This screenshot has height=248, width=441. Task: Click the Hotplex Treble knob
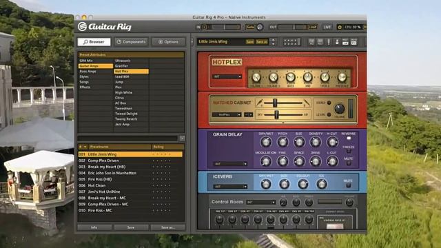325,77
